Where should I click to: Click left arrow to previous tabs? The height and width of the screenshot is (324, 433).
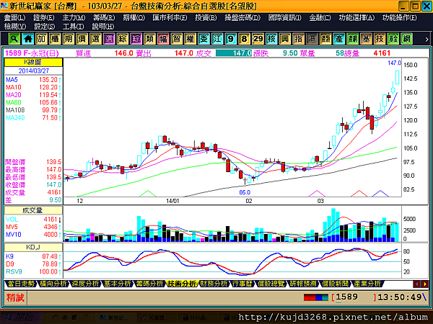(x=417, y=284)
